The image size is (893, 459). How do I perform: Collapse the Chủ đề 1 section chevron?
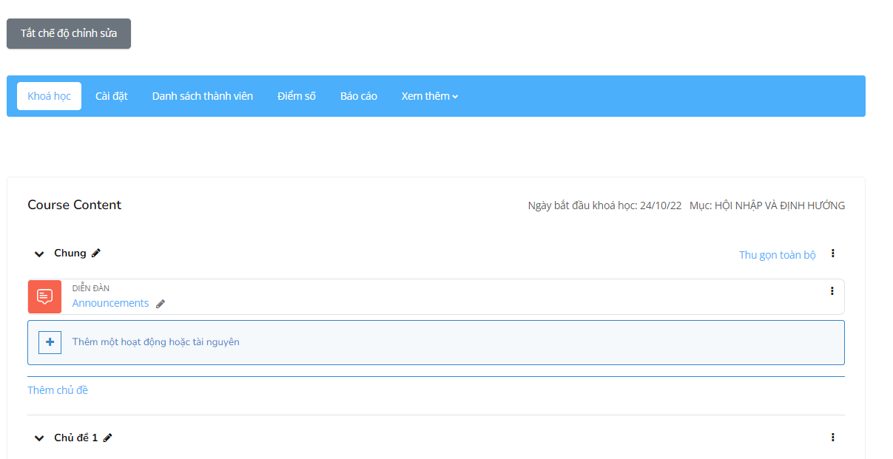(39, 438)
